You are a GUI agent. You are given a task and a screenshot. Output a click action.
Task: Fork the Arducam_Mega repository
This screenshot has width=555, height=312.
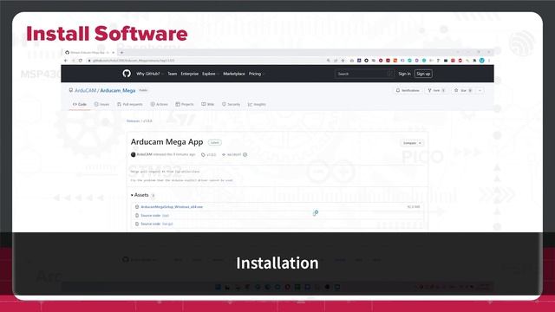(x=436, y=90)
